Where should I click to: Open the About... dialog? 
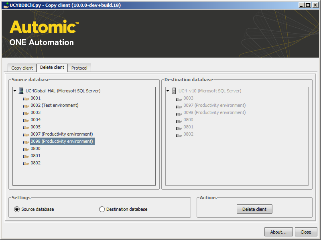pos(278,232)
